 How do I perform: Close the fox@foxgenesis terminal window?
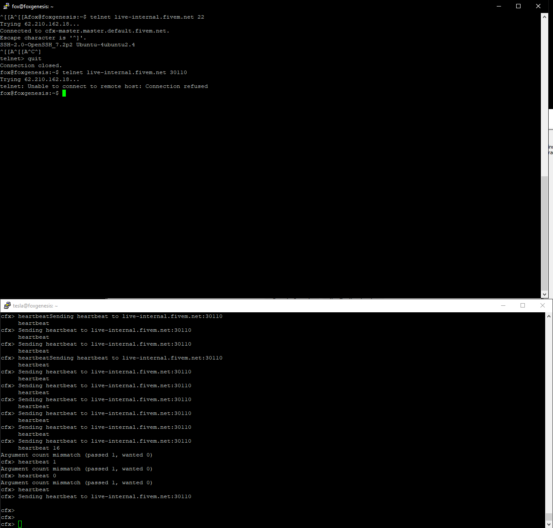pyautogui.click(x=538, y=6)
